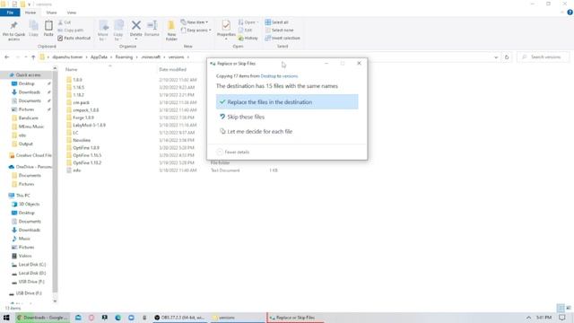Click the Back navigation arrow
This screenshot has width=574, height=323.
(6, 57)
